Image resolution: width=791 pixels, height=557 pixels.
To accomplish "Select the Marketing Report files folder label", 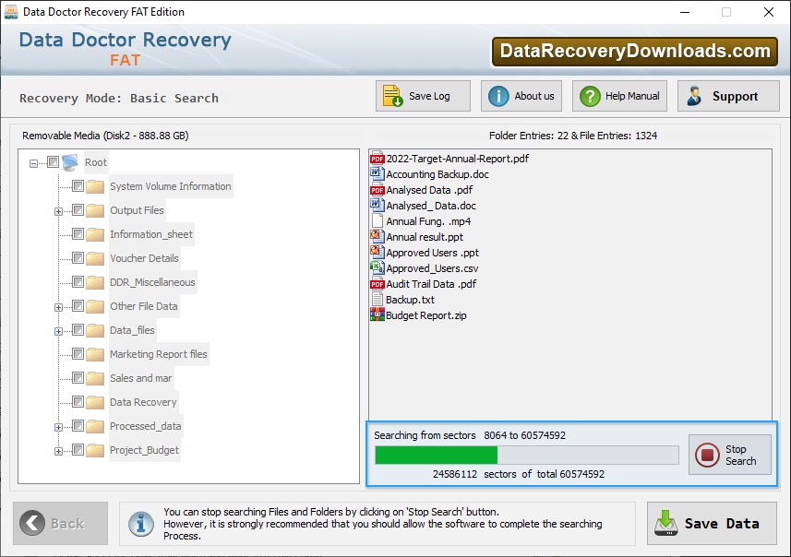I will click(159, 354).
